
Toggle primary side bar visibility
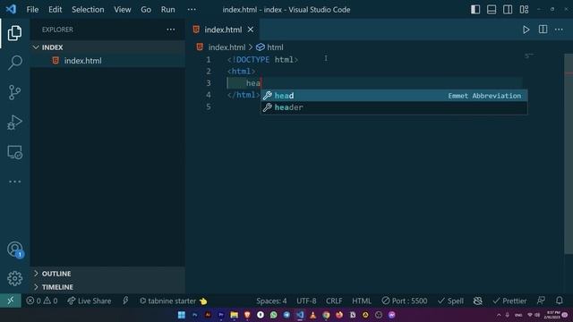click(475, 10)
